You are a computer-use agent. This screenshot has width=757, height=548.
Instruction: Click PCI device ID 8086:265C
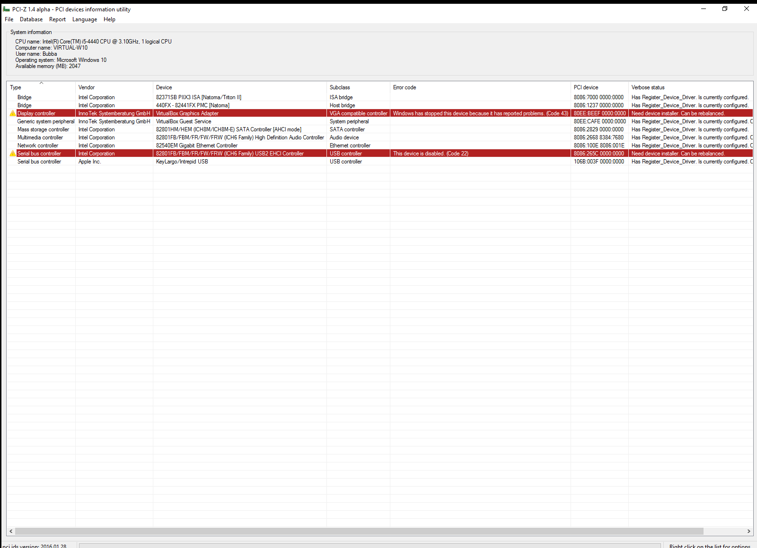(x=599, y=154)
